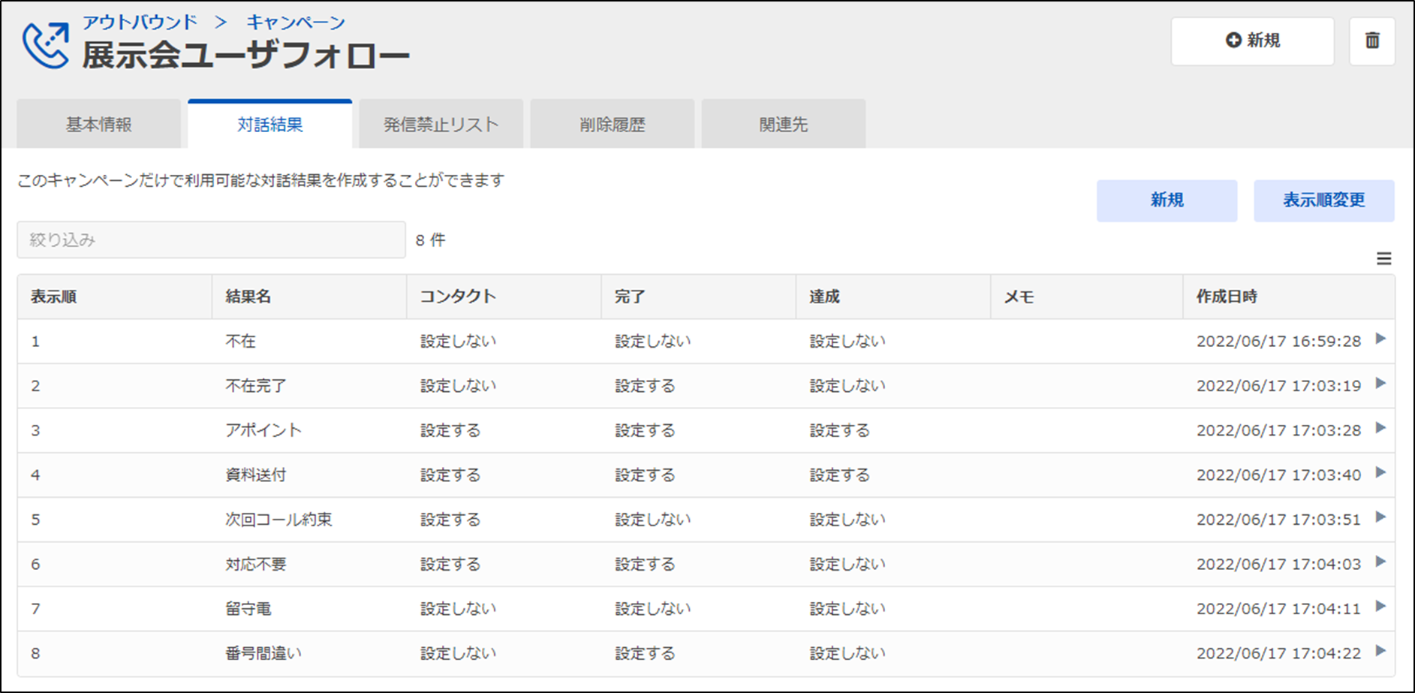Open the 資料送付 row arrow
This screenshot has width=1415, height=693.
1380,473
